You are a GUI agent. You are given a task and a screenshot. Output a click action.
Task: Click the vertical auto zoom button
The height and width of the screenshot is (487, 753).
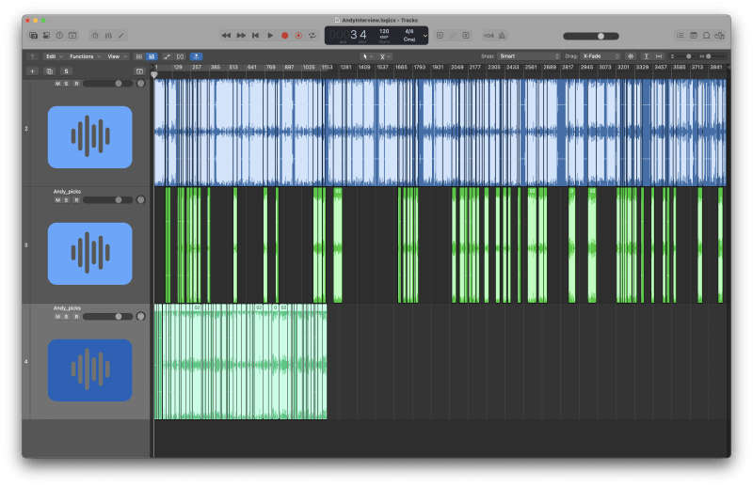pos(646,56)
